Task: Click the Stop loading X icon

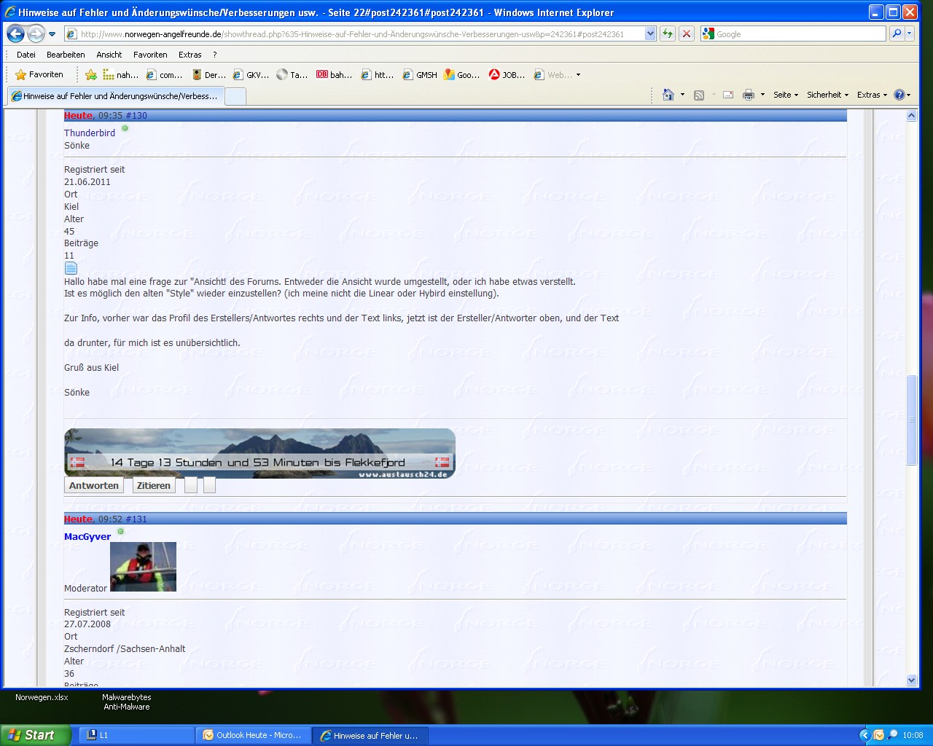Action: [x=687, y=34]
